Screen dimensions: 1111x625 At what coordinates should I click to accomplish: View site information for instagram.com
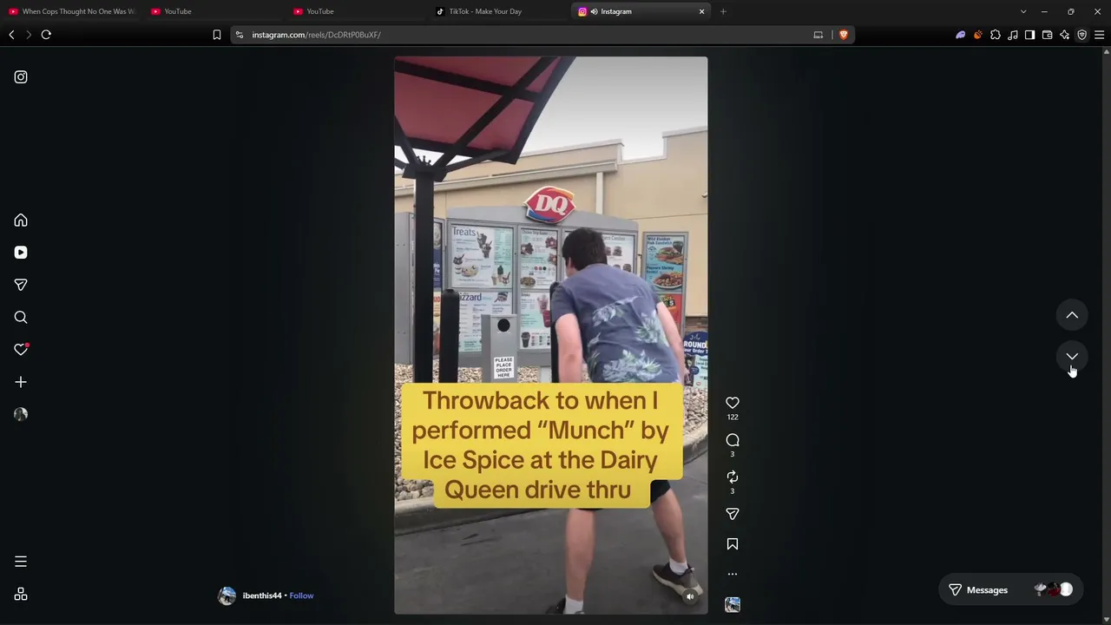coord(240,35)
